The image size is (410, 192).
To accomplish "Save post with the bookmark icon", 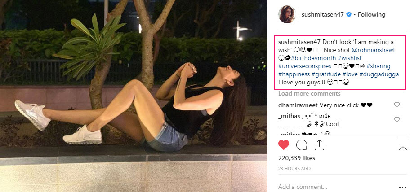I will 403,145.
